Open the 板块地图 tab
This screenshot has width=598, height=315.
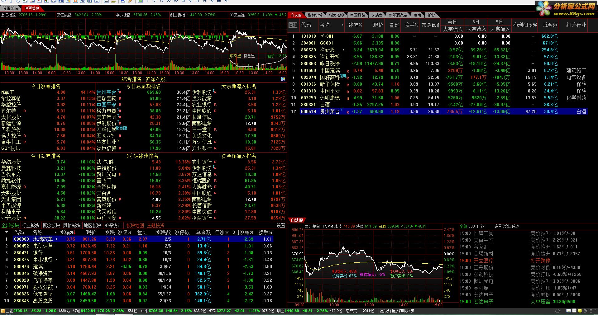click(x=135, y=225)
